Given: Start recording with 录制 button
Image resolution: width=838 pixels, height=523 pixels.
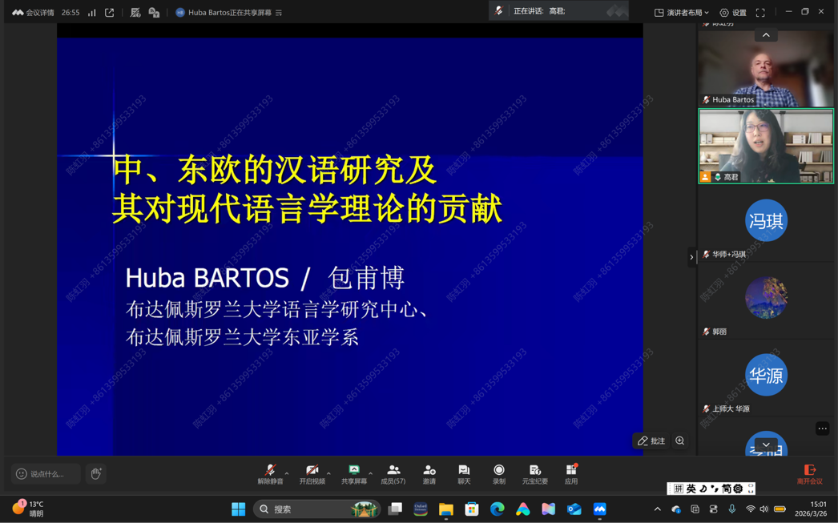Looking at the screenshot, I should coord(499,473).
